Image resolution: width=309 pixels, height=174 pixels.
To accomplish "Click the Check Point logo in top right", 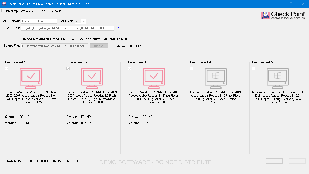I will pyautogui.click(x=283, y=15).
